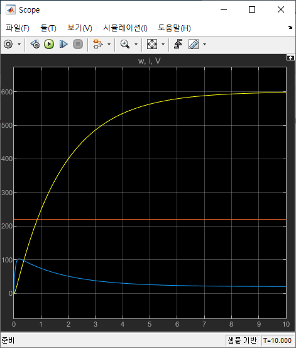Screen dimensions: 296x348
Task: Select the Zoom magnifier tool
Action: (125, 44)
